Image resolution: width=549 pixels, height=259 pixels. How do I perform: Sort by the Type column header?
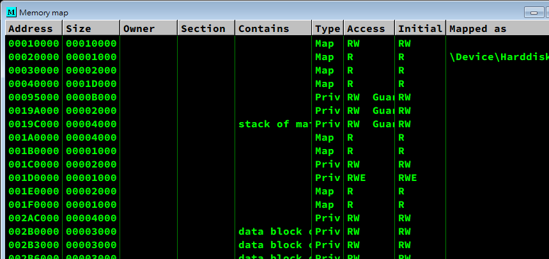(x=328, y=28)
